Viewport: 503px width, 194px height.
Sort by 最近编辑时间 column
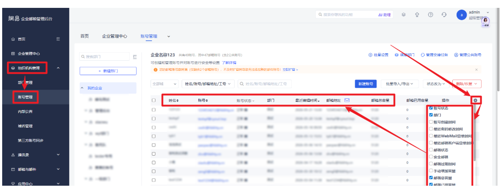(308, 100)
